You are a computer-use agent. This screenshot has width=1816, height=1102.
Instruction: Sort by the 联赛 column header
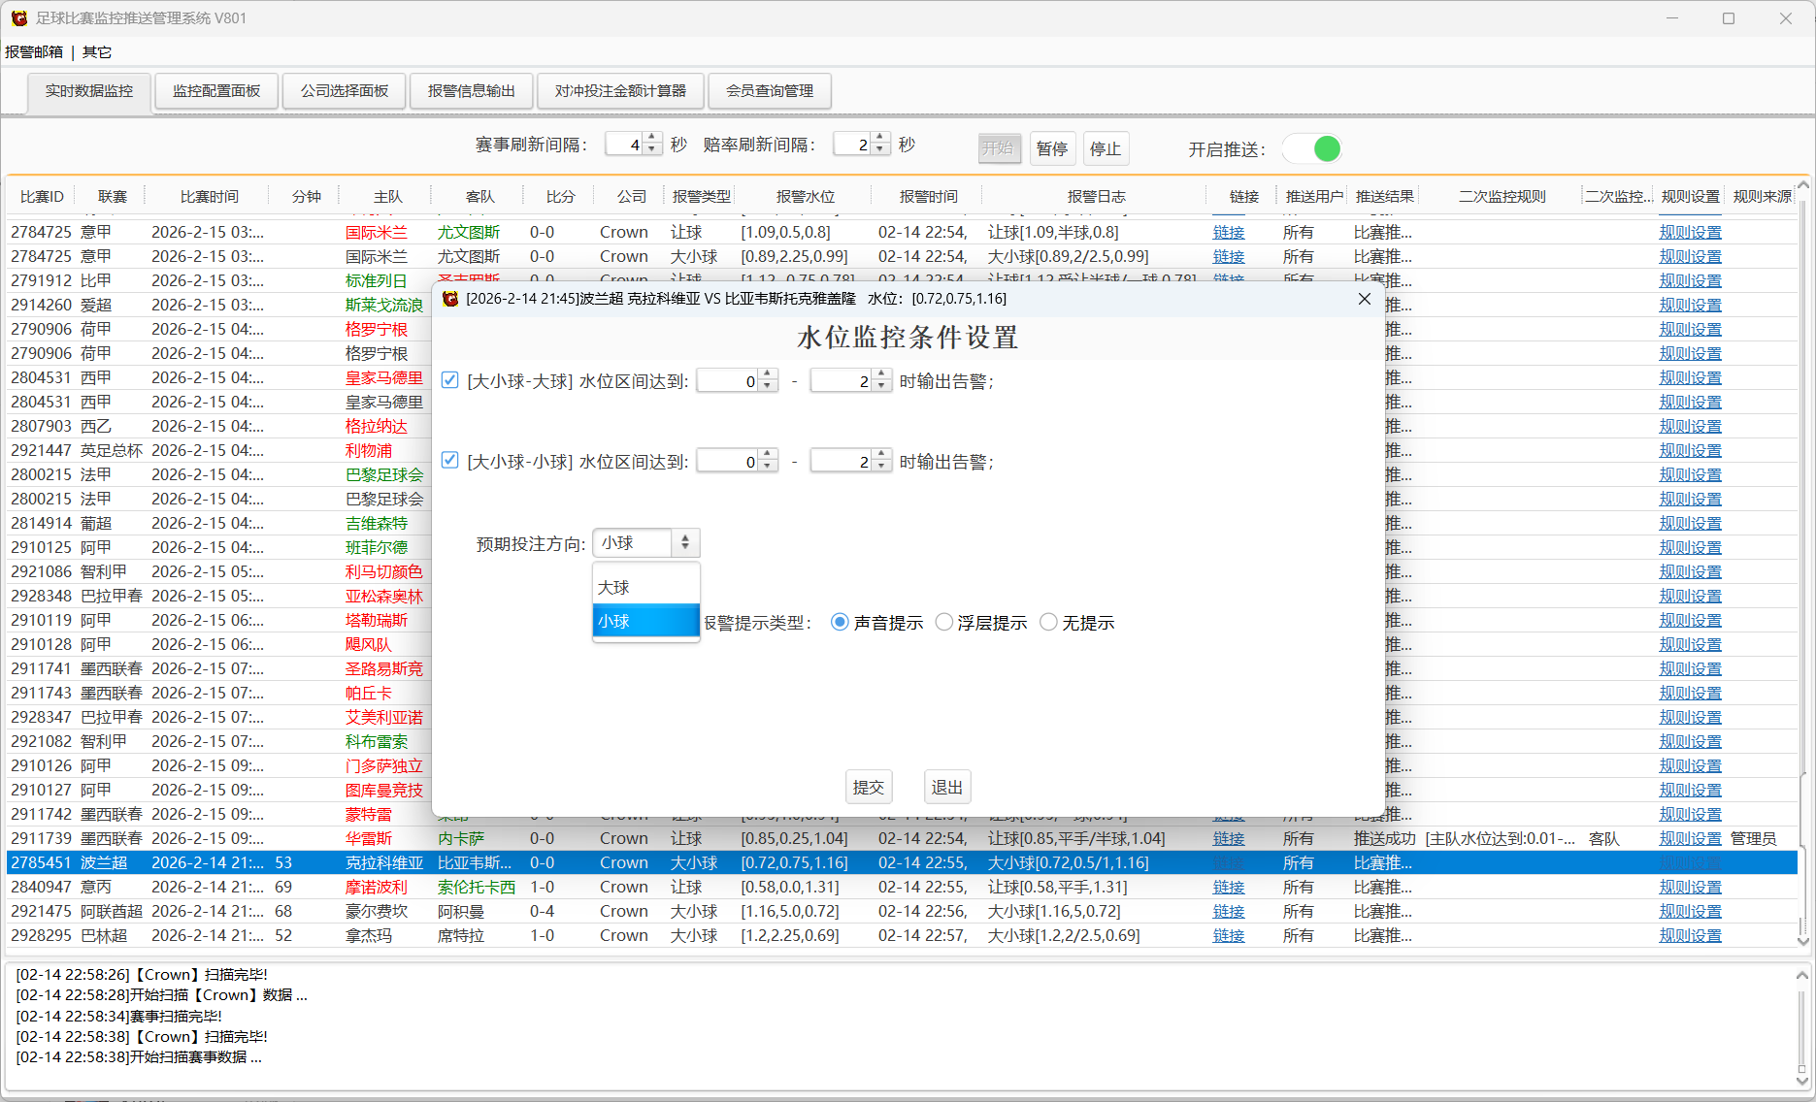(113, 197)
